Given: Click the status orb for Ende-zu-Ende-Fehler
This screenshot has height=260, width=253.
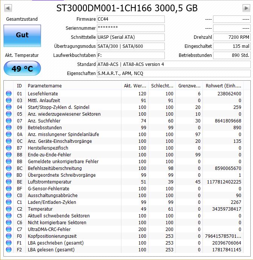Looking at the screenshot, I should [9, 154].
